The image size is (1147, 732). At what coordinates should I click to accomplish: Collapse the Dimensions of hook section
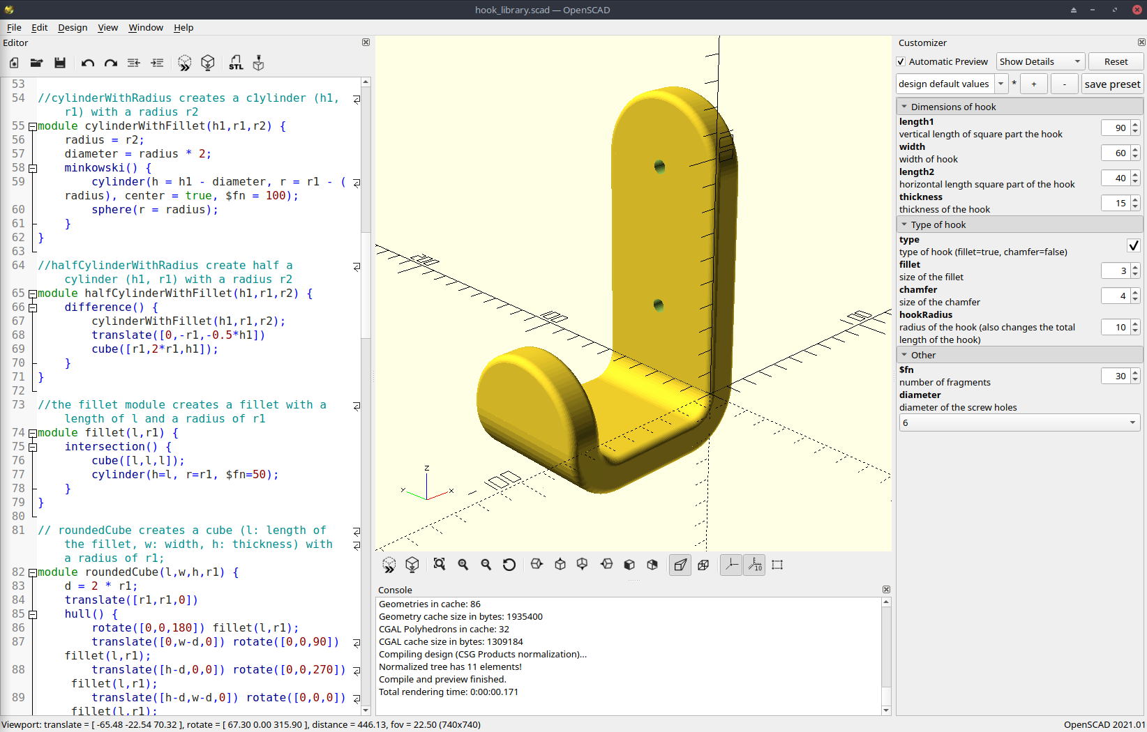click(904, 107)
